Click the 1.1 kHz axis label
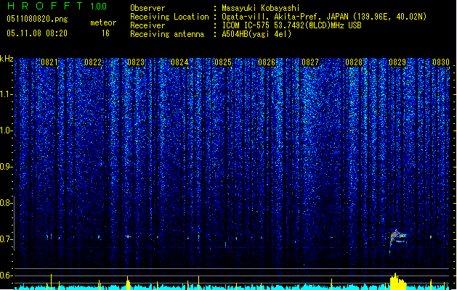The width and height of the screenshot is (457, 290). pyautogui.click(x=6, y=94)
